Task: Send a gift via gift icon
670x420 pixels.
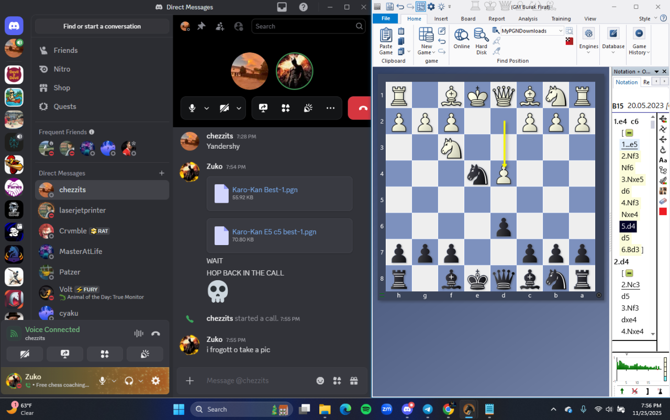Action: point(354,381)
